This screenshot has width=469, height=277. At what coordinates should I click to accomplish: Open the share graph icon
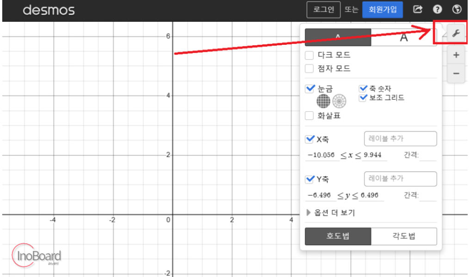[x=418, y=9]
